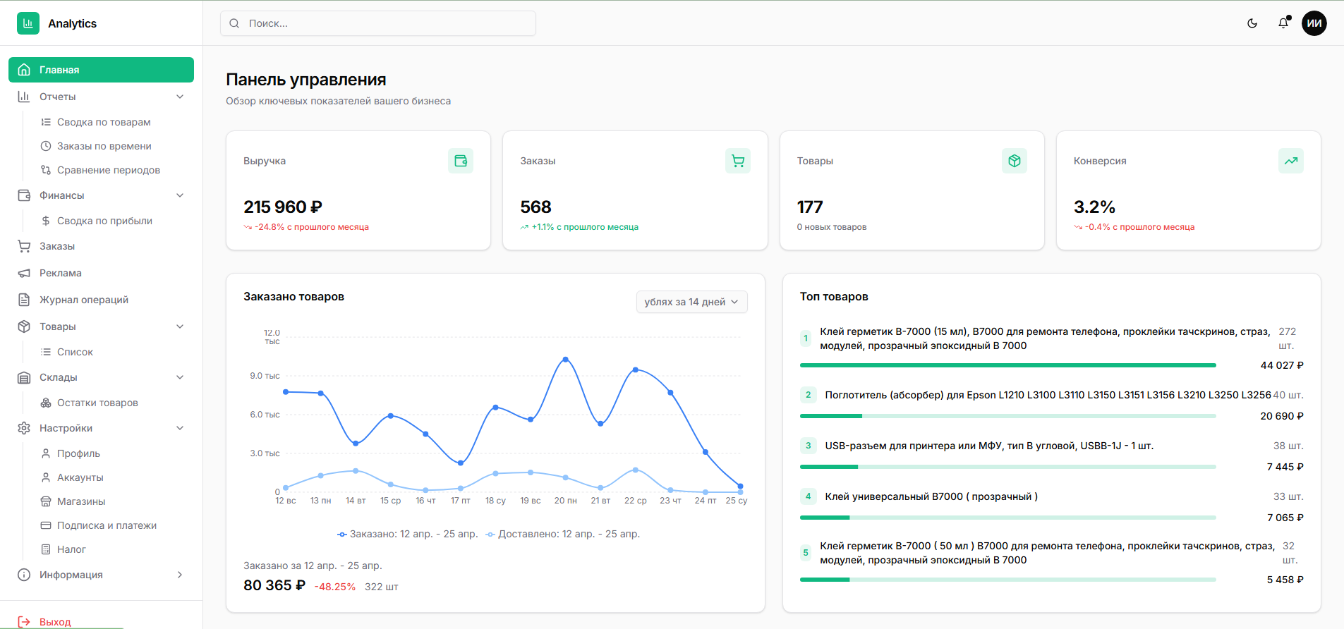Open the notifications bell
The height and width of the screenshot is (629, 1344).
tap(1283, 23)
